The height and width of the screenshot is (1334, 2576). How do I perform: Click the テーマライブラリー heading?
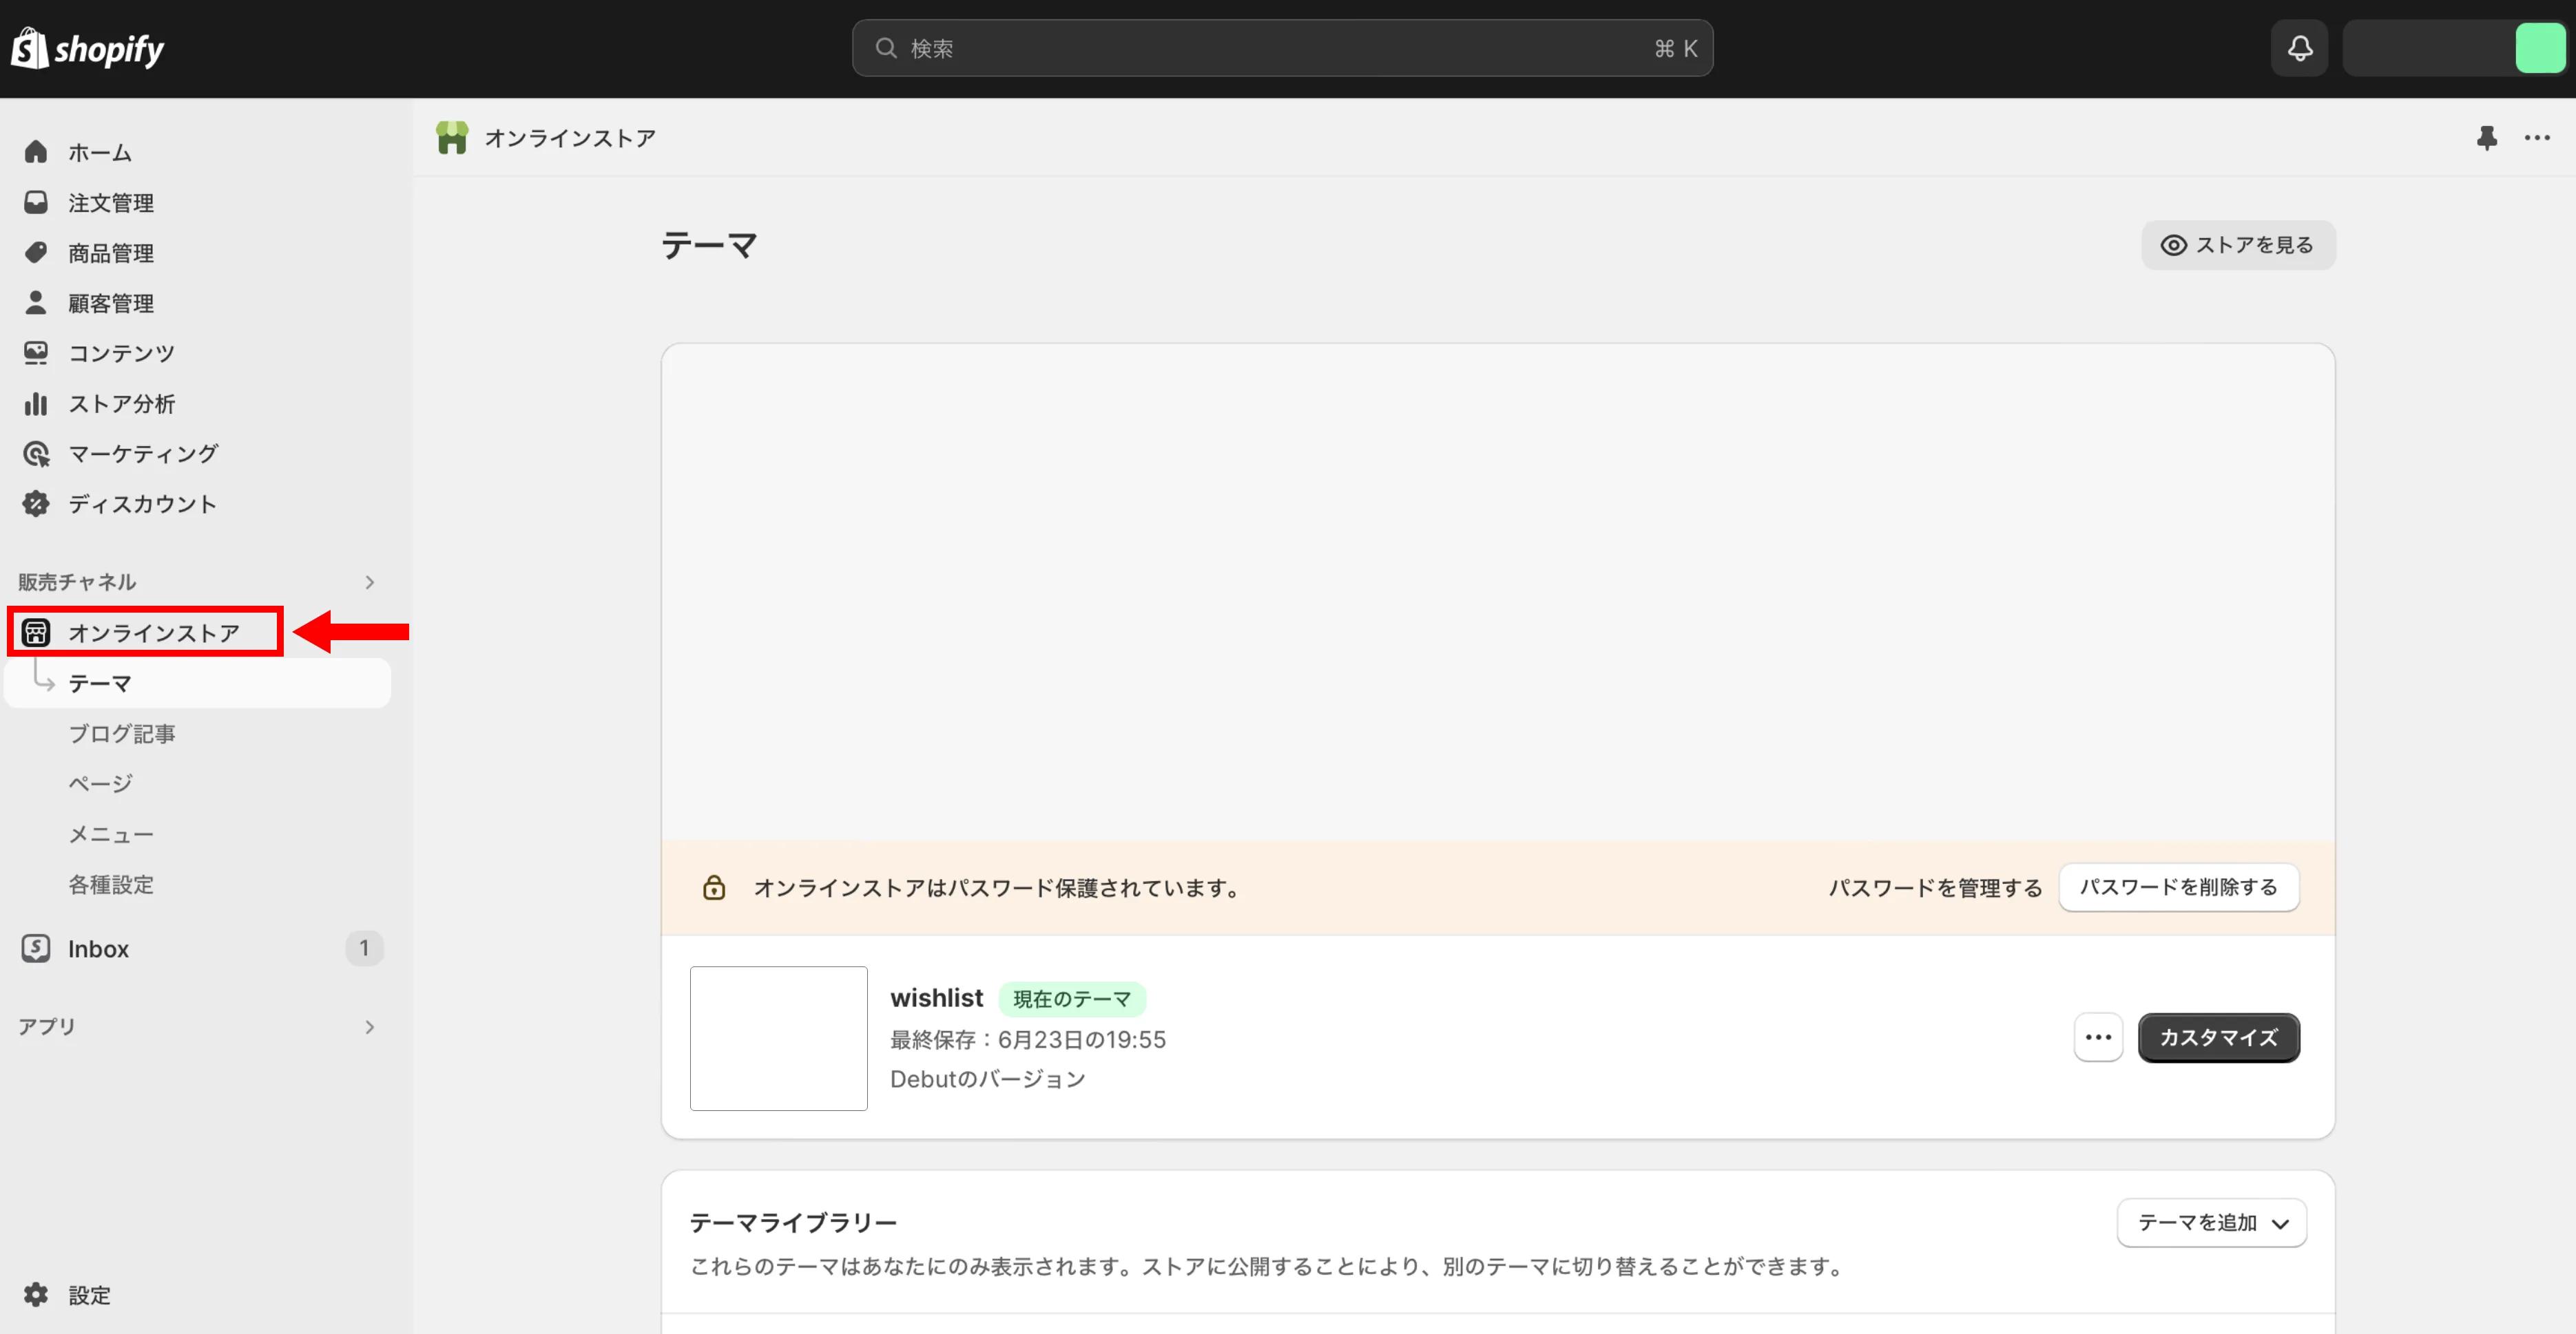[x=794, y=1222]
